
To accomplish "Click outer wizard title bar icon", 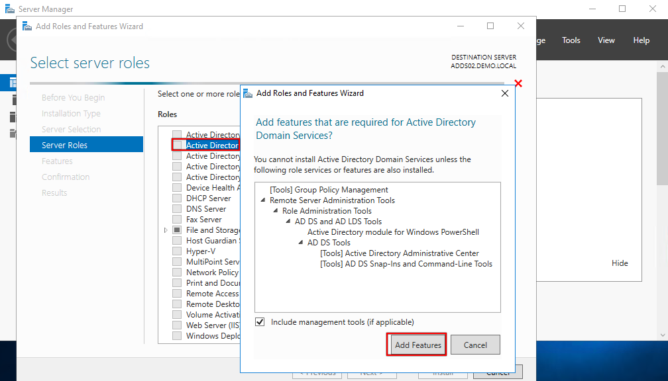I will click(x=27, y=26).
